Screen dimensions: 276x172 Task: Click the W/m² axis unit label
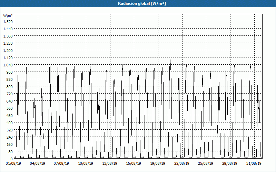click(x=8, y=16)
